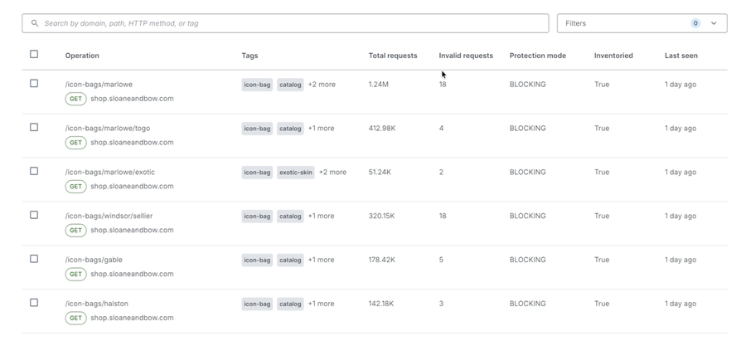Sort by Total requests column header
This screenshot has height=341, width=746.
click(x=393, y=56)
